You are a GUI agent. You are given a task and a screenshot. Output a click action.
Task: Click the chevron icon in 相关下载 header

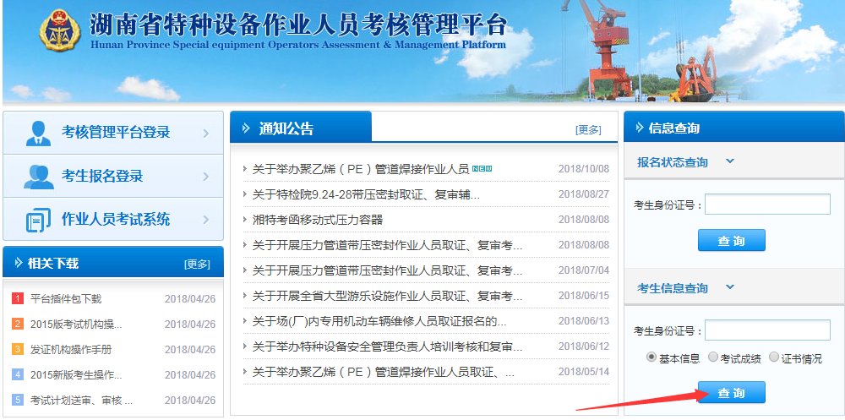click(19, 263)
